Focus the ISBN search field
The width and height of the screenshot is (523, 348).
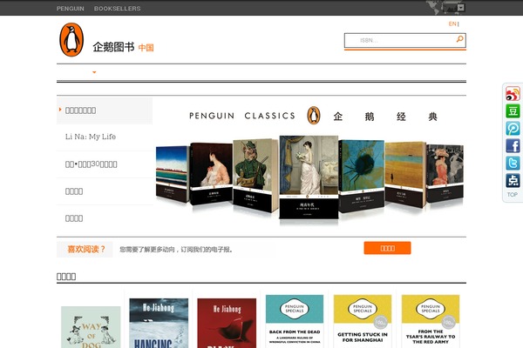[400, 41]
